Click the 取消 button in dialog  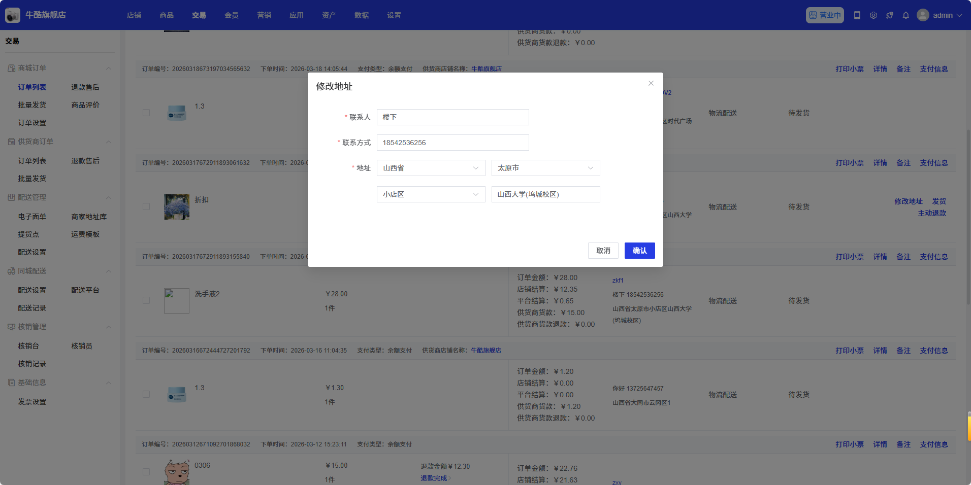(603, 251)
